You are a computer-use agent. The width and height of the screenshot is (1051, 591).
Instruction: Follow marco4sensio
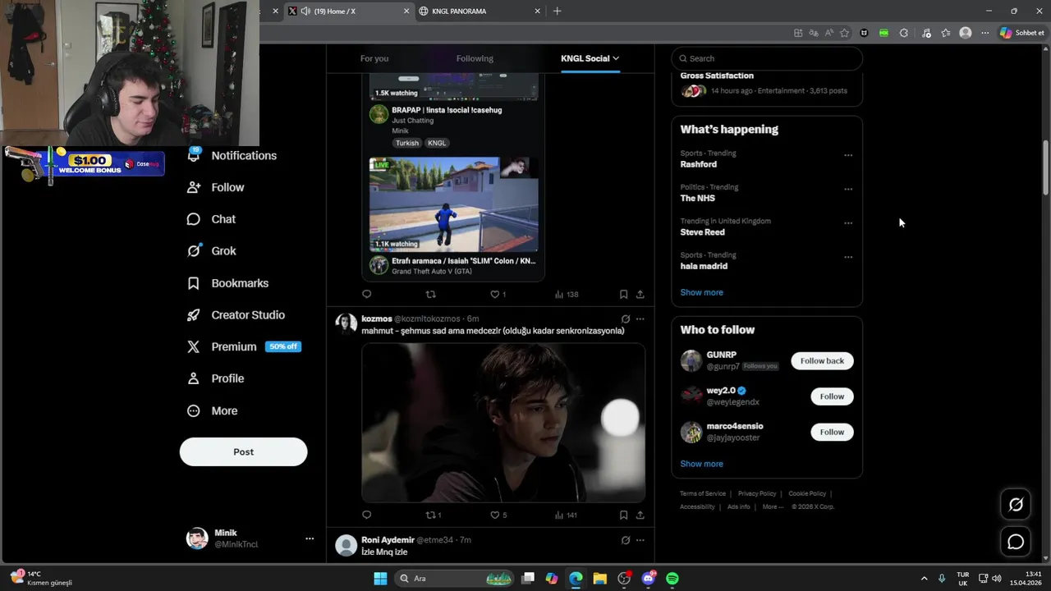[832, 432]
